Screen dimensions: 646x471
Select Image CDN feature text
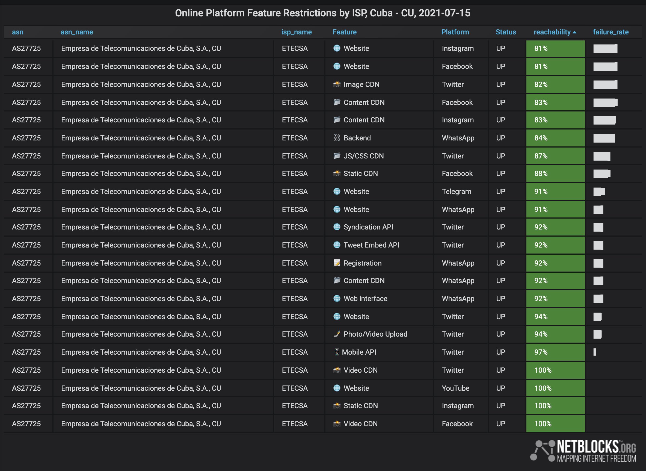point(361,84)
